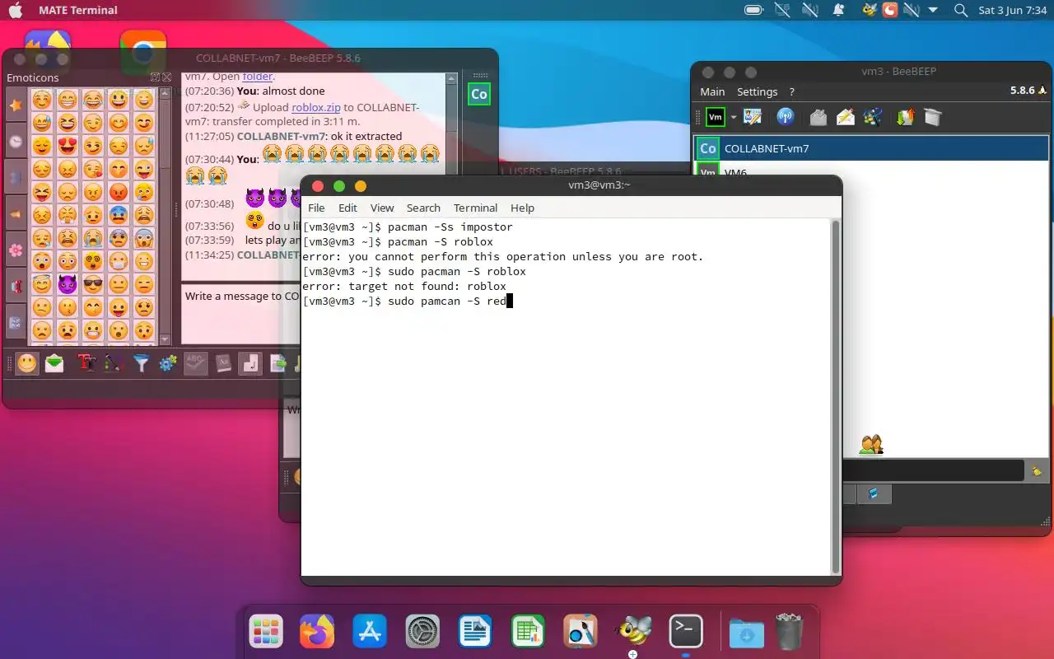1054x659 pixels.
Task: Pick the heart-eyes emoji in Emoticons panel
Action: pos(67,147)
